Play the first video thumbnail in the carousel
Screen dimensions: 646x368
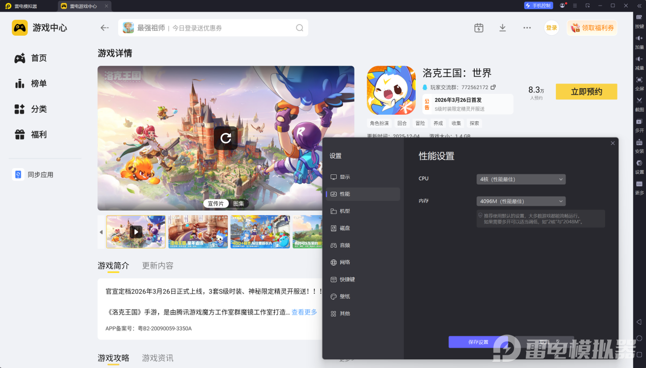coord(136,232)
